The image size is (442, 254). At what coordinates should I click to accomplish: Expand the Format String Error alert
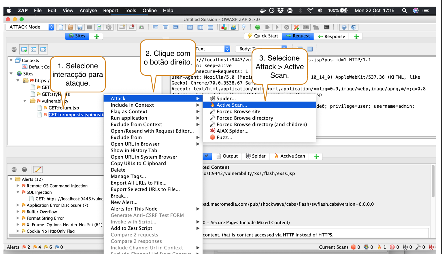click(18, 218)
